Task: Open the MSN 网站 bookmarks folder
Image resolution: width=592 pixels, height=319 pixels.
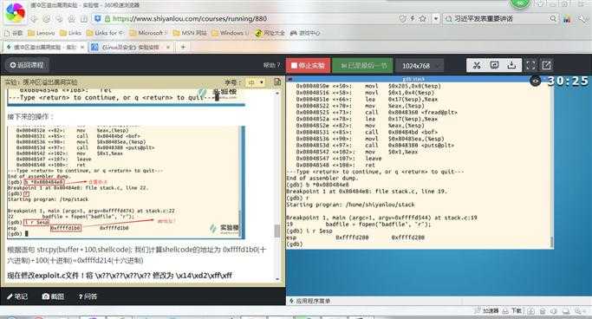Action: (x=190, y=33)
